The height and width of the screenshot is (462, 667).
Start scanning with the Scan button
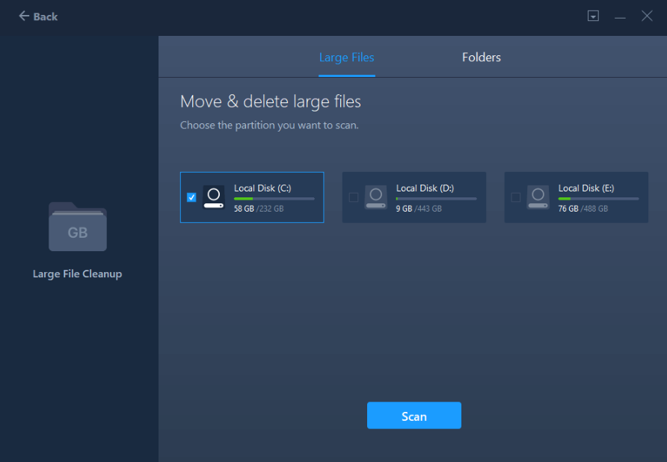tap(414, 416)
